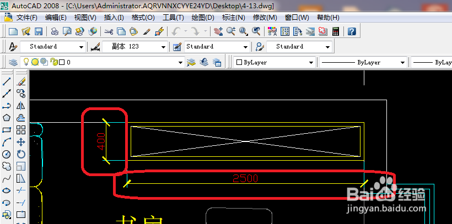Screen dimensions: 452x224
Task: Select the Polyline tool
Action: 7,106
